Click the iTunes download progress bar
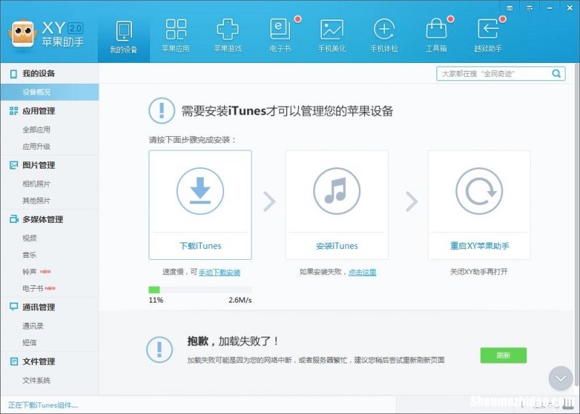The width and height of the screenshot is (580, 414). 200,290
